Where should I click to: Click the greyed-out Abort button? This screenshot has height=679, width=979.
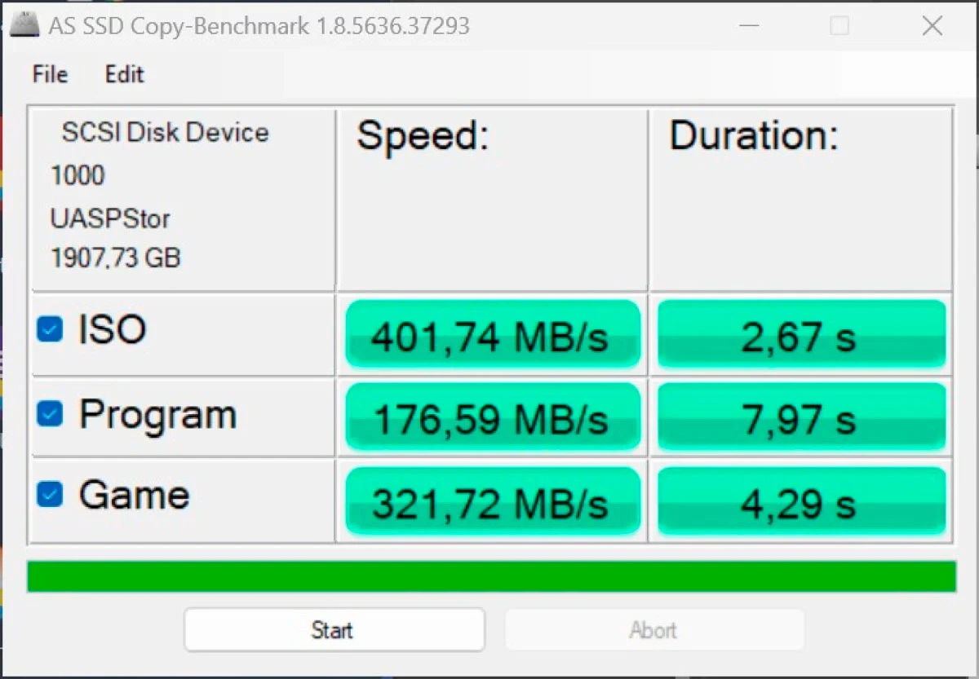[654, 629]
